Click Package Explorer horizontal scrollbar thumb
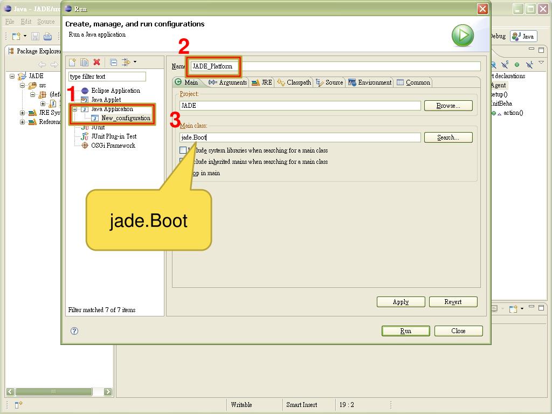This screenshot has width=552, height=414. (53, 391)
